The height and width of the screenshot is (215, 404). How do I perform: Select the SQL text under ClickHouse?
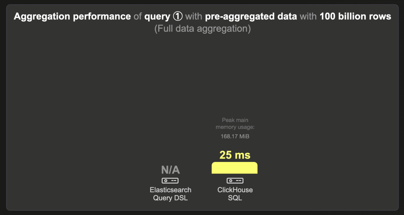point(235,198)
